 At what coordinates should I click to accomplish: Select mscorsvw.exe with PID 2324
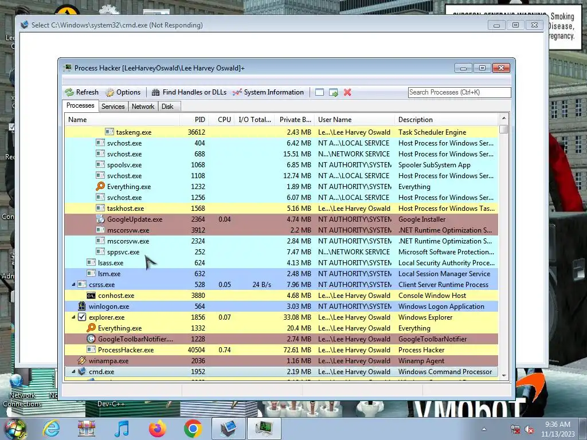pyautogui.click(x=281, y=241)
